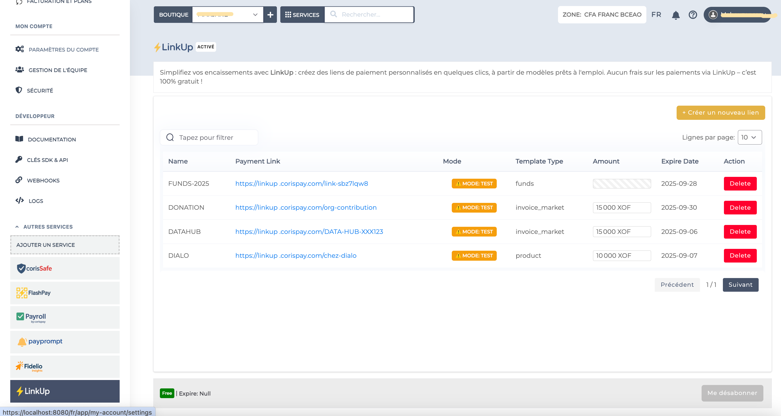Open the chez-dialo payment link
Viewport: 781px width, 416px height.
tap(296, 255)
